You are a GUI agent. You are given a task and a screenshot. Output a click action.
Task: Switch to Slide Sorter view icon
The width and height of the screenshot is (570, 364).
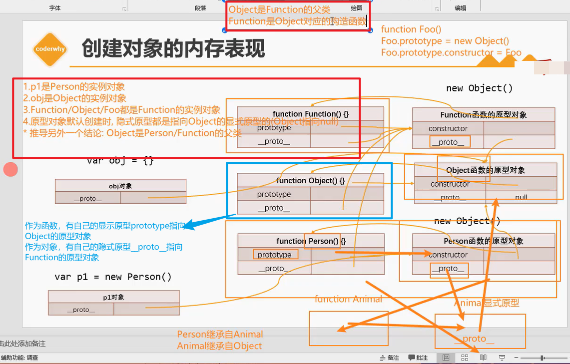tap(465, 358)
